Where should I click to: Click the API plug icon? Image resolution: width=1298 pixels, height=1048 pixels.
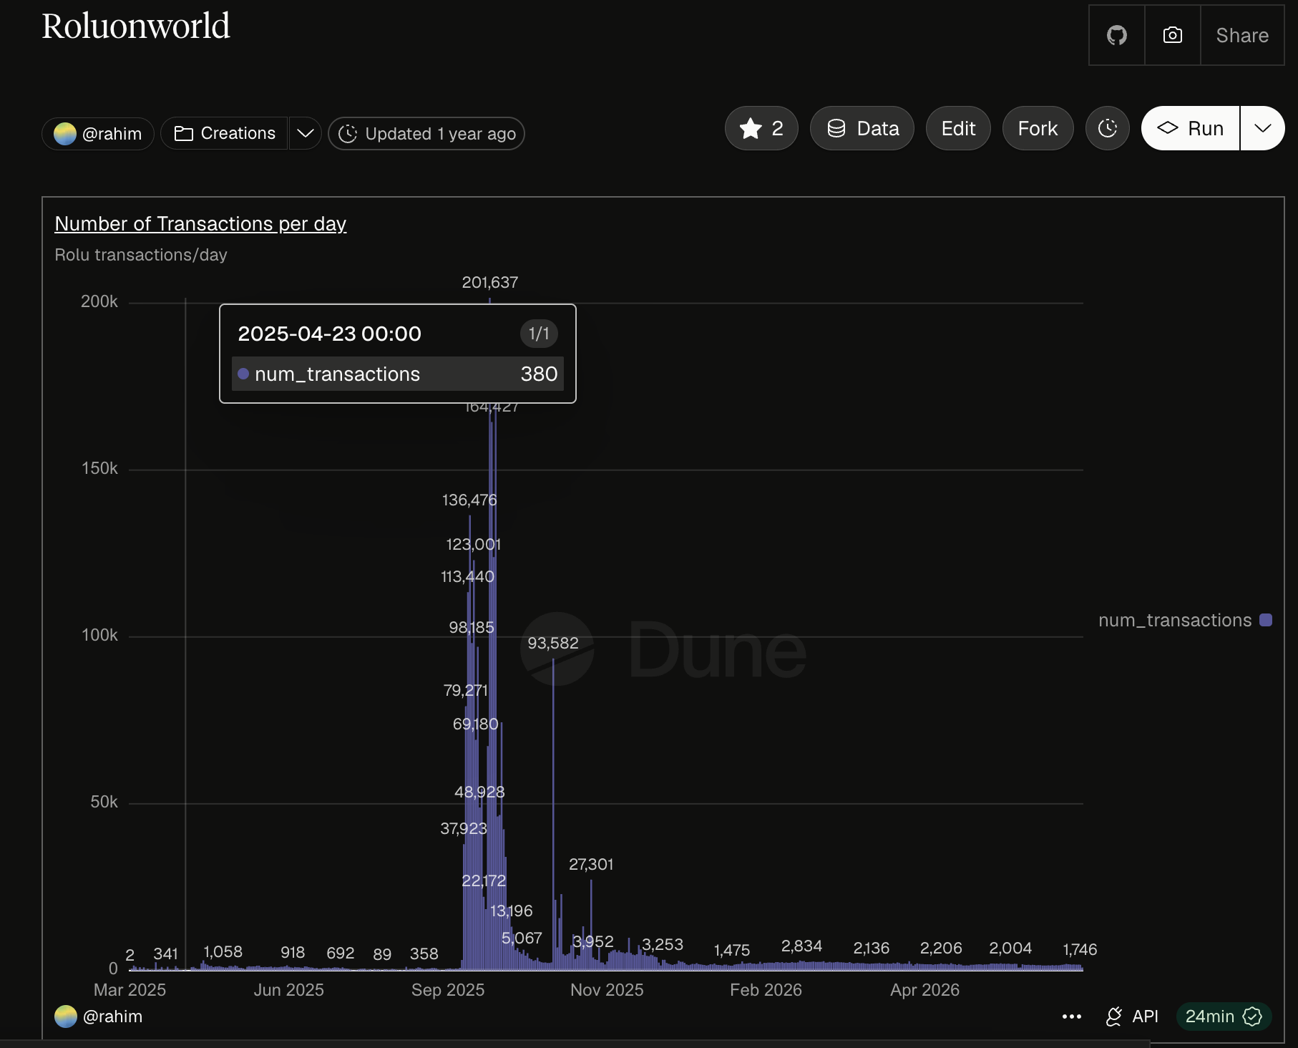(1113, 1017)
